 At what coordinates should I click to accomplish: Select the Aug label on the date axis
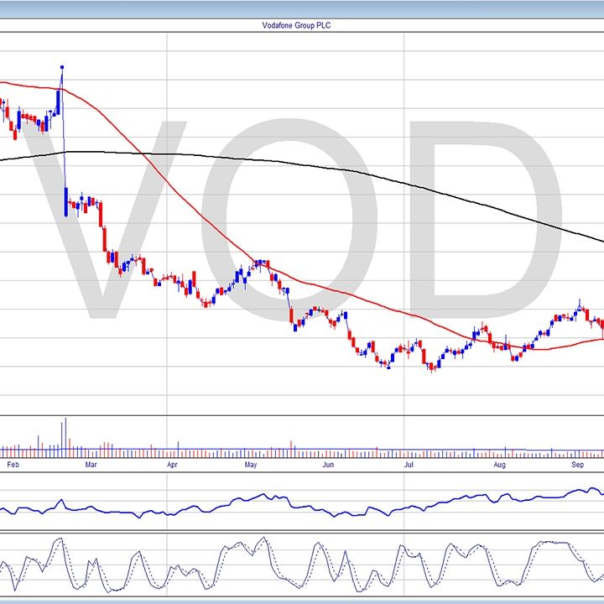[x=499, y=463]
